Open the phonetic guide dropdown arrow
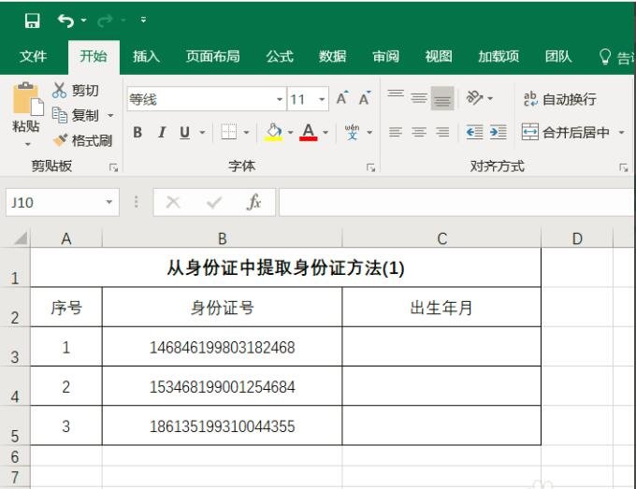Screen dimensions: 636x489 pos(369,132)
